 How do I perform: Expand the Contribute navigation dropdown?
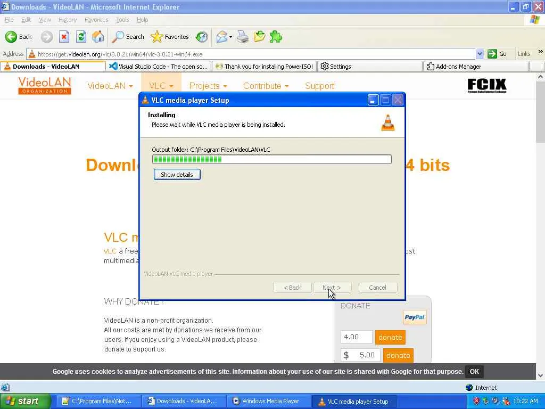(x=287, y=86)
